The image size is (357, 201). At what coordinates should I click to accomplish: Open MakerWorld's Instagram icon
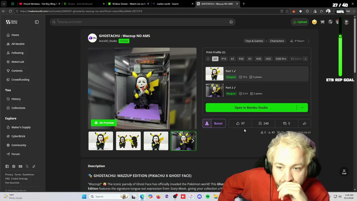pos(14,166)
